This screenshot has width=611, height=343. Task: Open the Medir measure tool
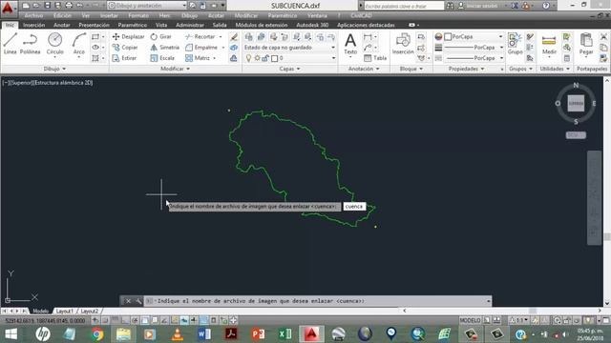point(549,44)
